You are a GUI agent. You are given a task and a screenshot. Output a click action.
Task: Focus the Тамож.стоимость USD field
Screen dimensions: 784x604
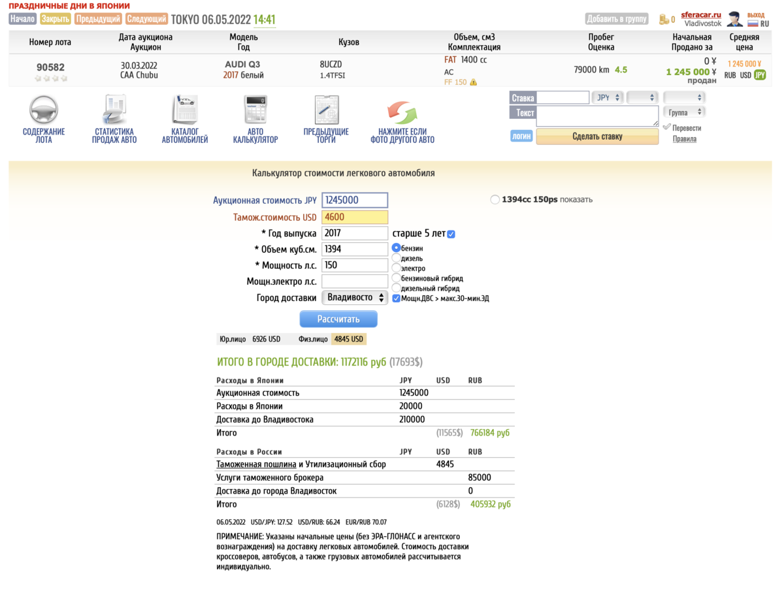[x=355, y=217]
